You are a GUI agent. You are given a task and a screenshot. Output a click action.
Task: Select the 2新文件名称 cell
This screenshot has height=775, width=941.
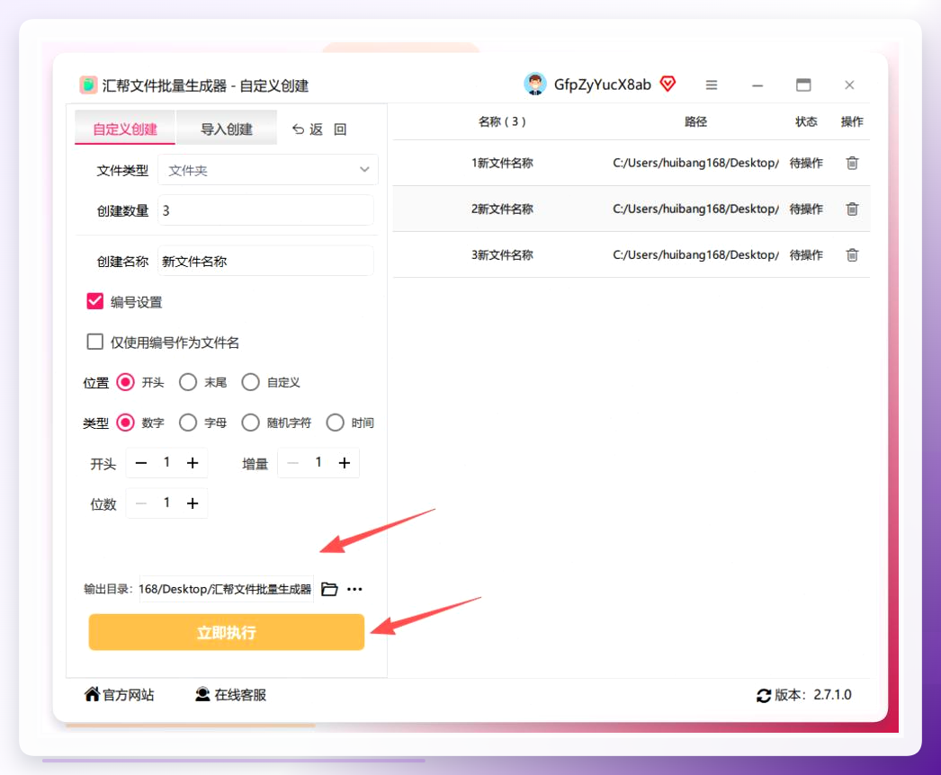click(x=502, y=209)
